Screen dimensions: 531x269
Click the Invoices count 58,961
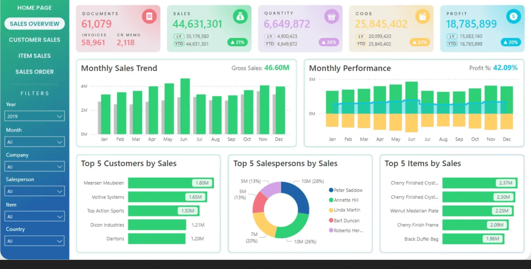[93, 43]
